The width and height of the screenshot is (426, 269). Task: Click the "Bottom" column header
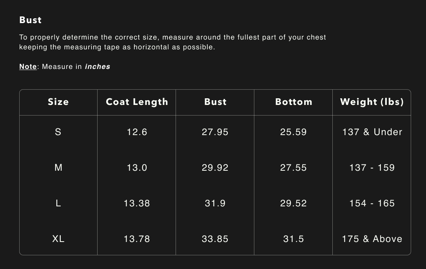click(x=294, y=102)
